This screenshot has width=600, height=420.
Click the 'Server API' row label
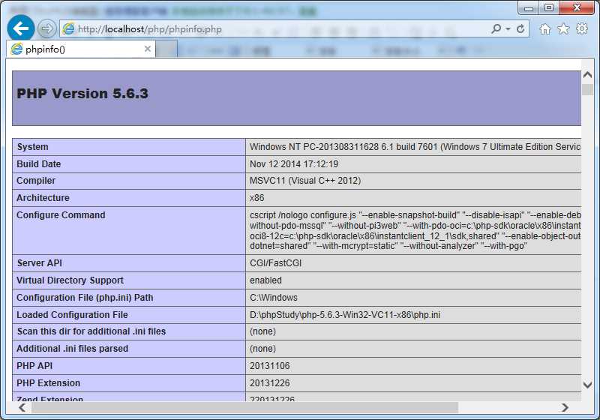[40, 263]
